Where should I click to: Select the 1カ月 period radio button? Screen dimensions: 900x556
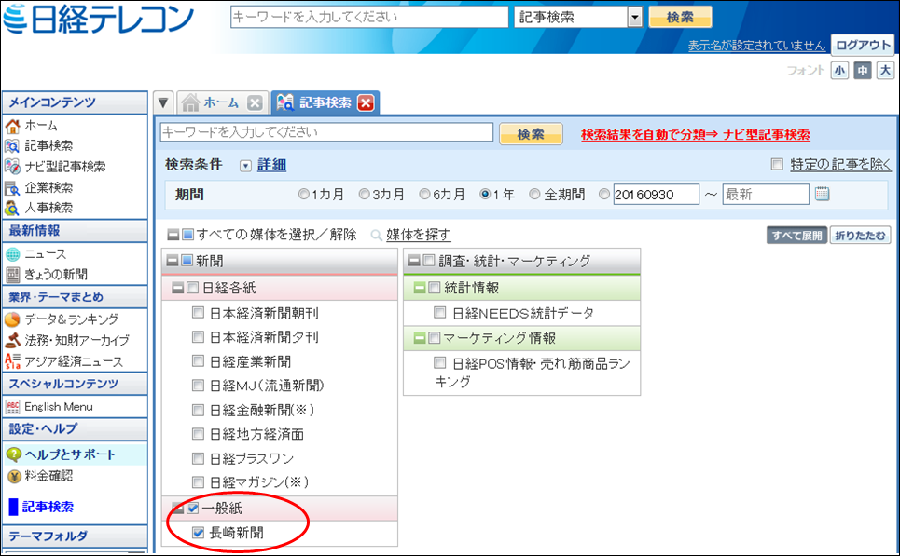tap(304, 195)
